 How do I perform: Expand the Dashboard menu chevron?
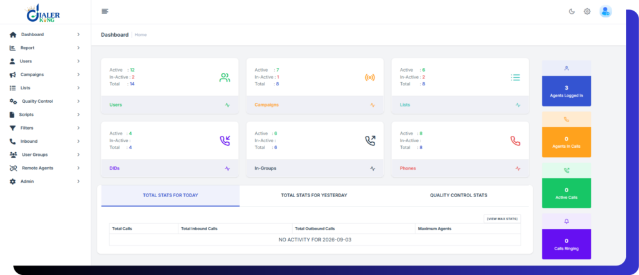pyautogui.click(x=78, y=35)
